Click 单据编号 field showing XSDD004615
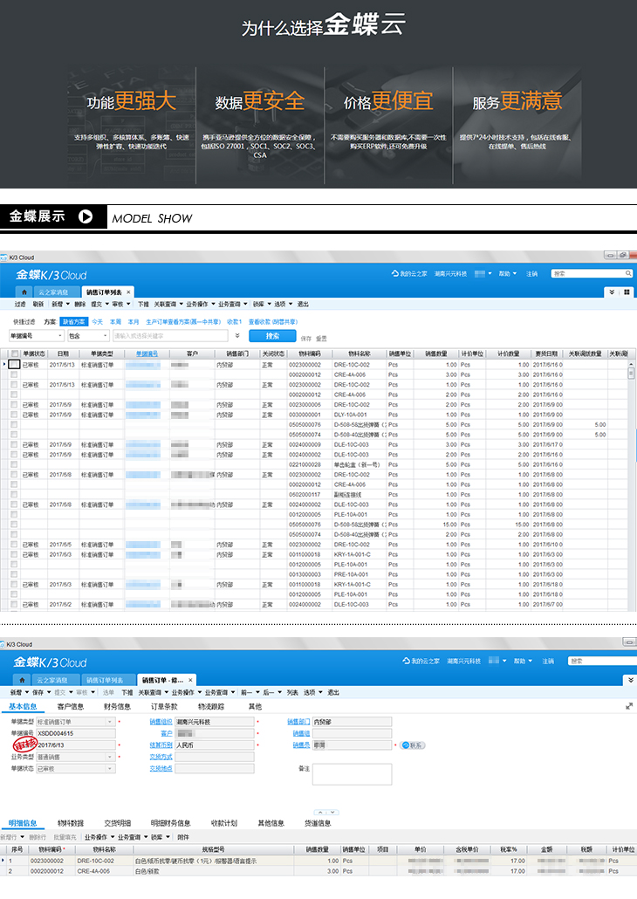Image resolution: width=637 pixels, height=899 pixels. point(76,733)
